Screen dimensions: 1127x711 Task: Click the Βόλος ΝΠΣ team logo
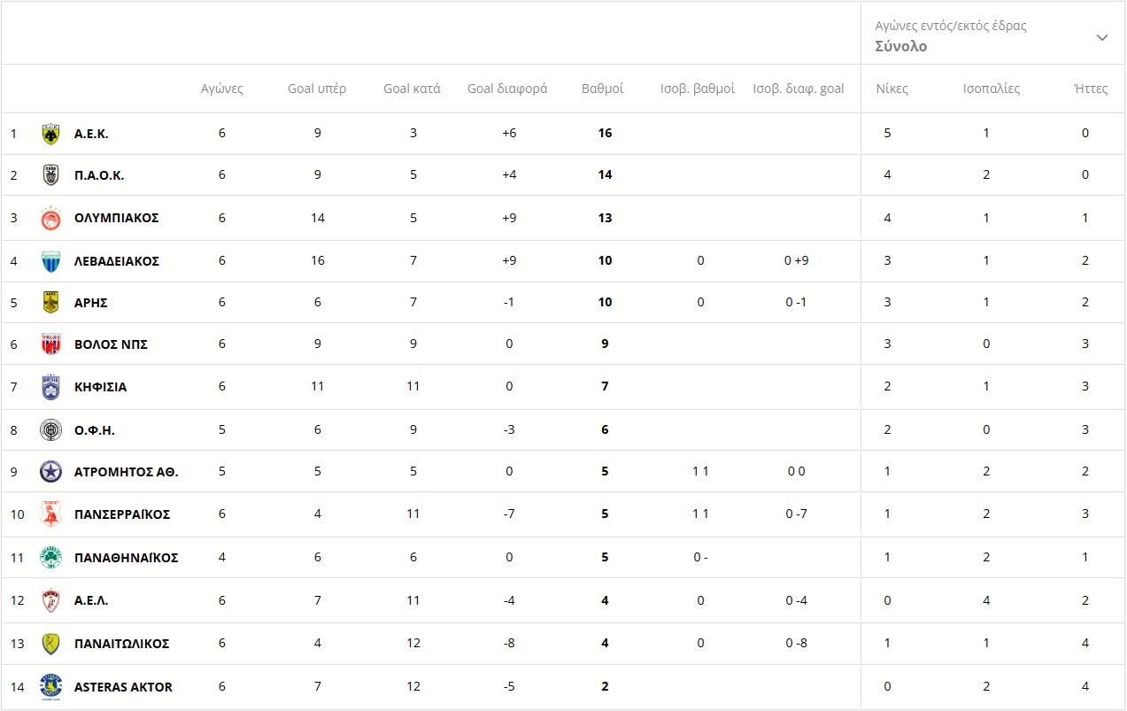[51, 344]
